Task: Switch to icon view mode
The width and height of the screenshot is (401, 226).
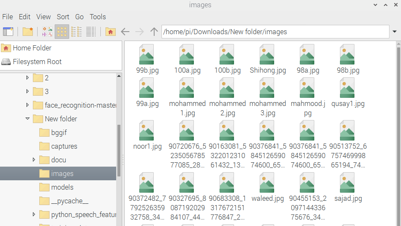Action: point(62,32)
